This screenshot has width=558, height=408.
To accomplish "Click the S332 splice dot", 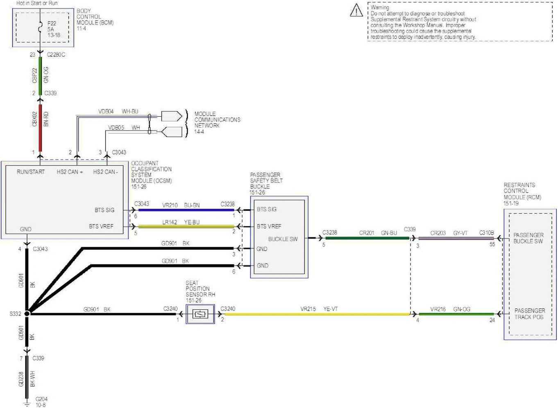I will [x=27, y=313].
